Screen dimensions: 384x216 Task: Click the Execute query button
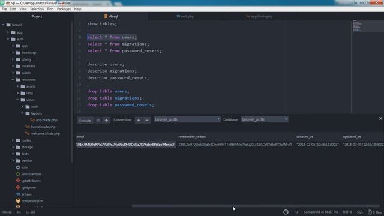(85, 120)
